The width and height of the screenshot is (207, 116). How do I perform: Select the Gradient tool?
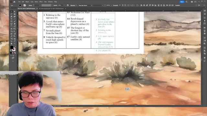click(15, 34)
